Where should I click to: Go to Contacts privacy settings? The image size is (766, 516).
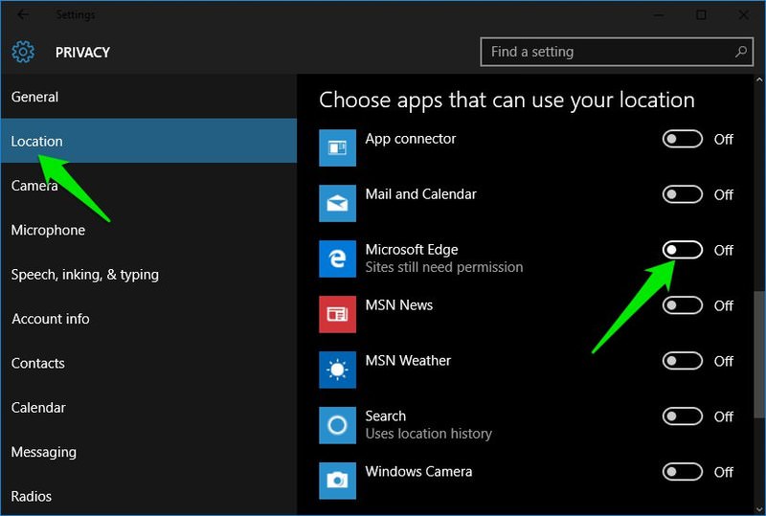148,363
